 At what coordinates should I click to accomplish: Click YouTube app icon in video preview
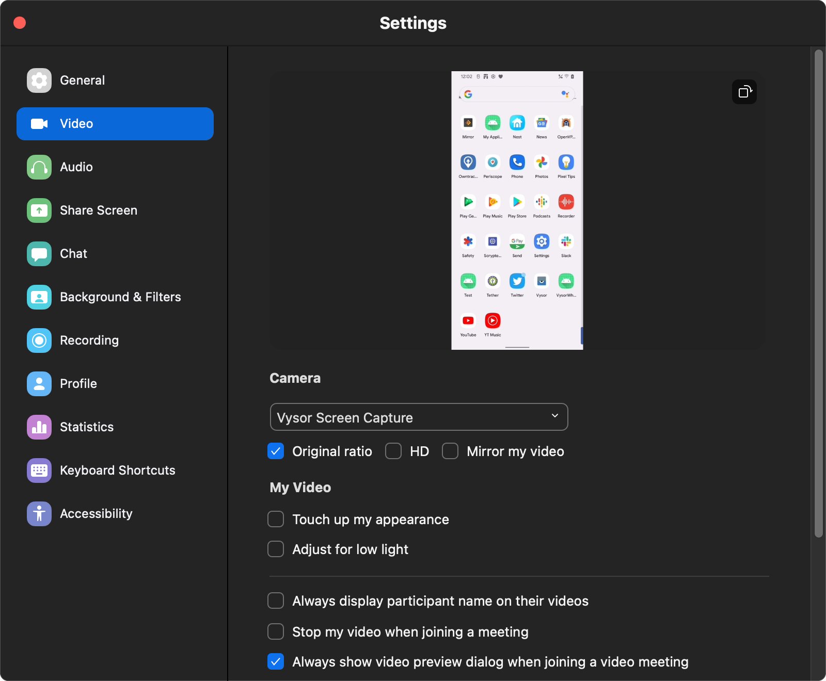coord(468,320)
